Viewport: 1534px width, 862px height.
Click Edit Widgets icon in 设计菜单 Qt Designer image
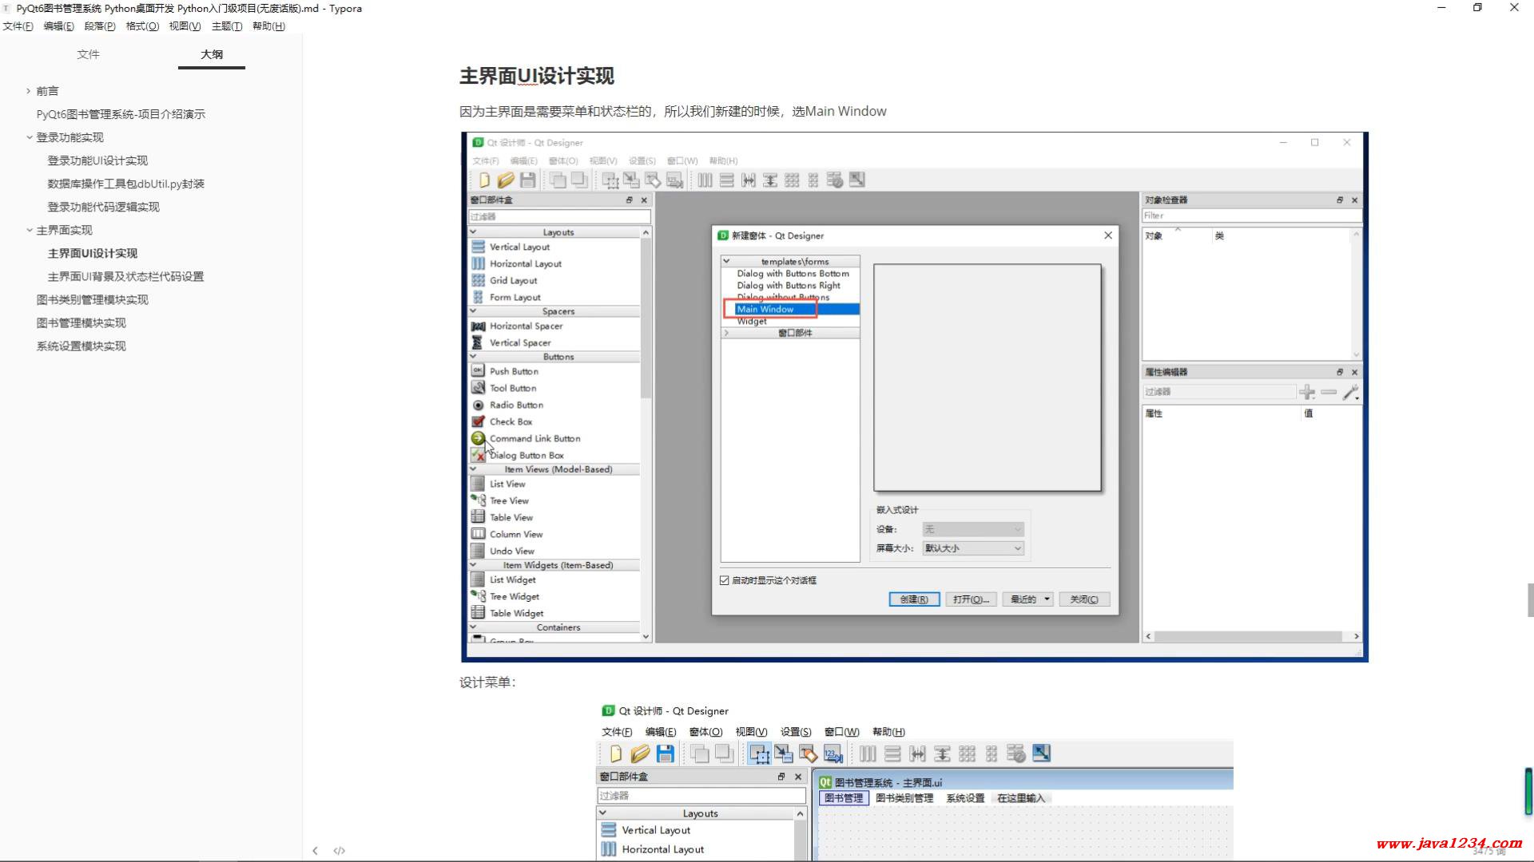click(759, 753)
